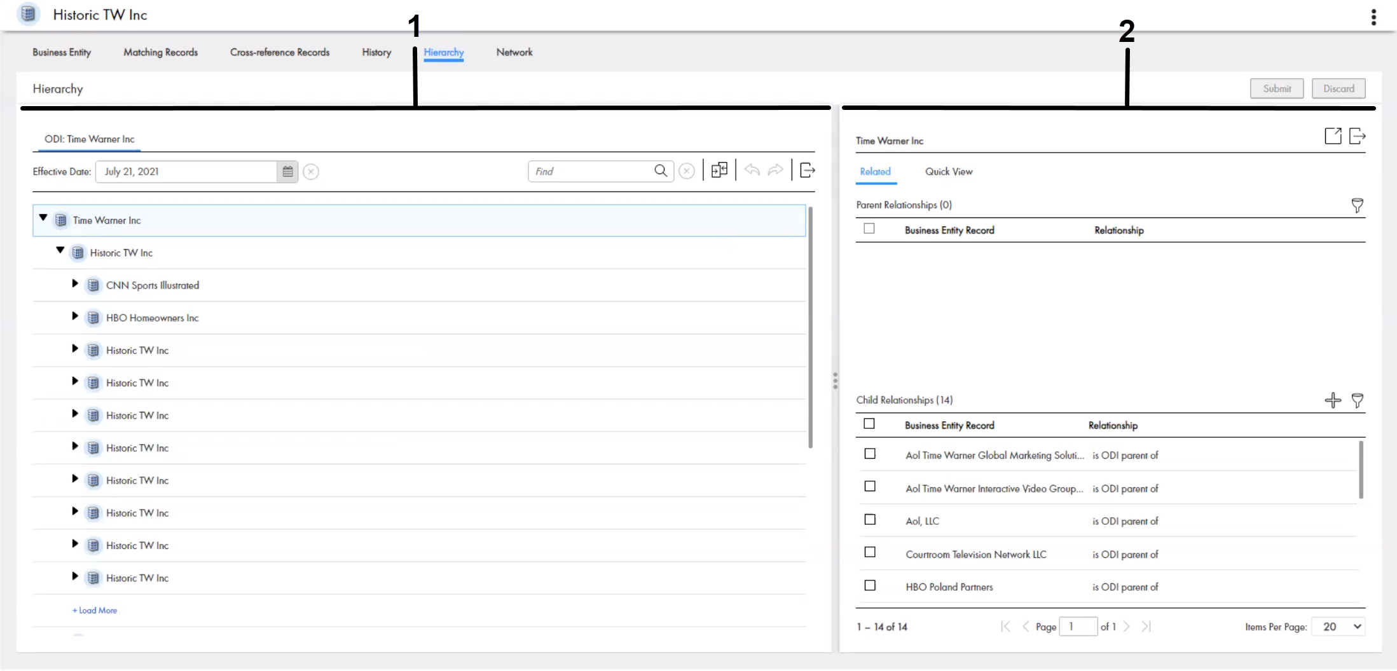
Task: Open the three-dot more options menu
Action: coord(1373,17)
